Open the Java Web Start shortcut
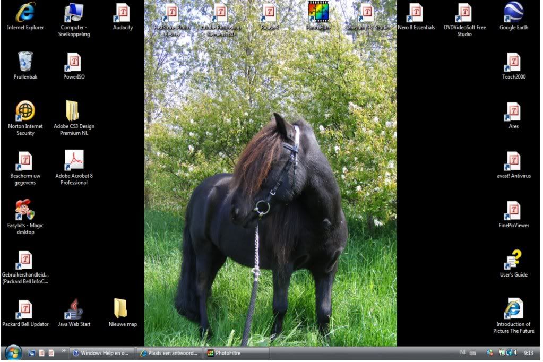The width and height of the screenshot is (543, 362). (x=74, y=309)
